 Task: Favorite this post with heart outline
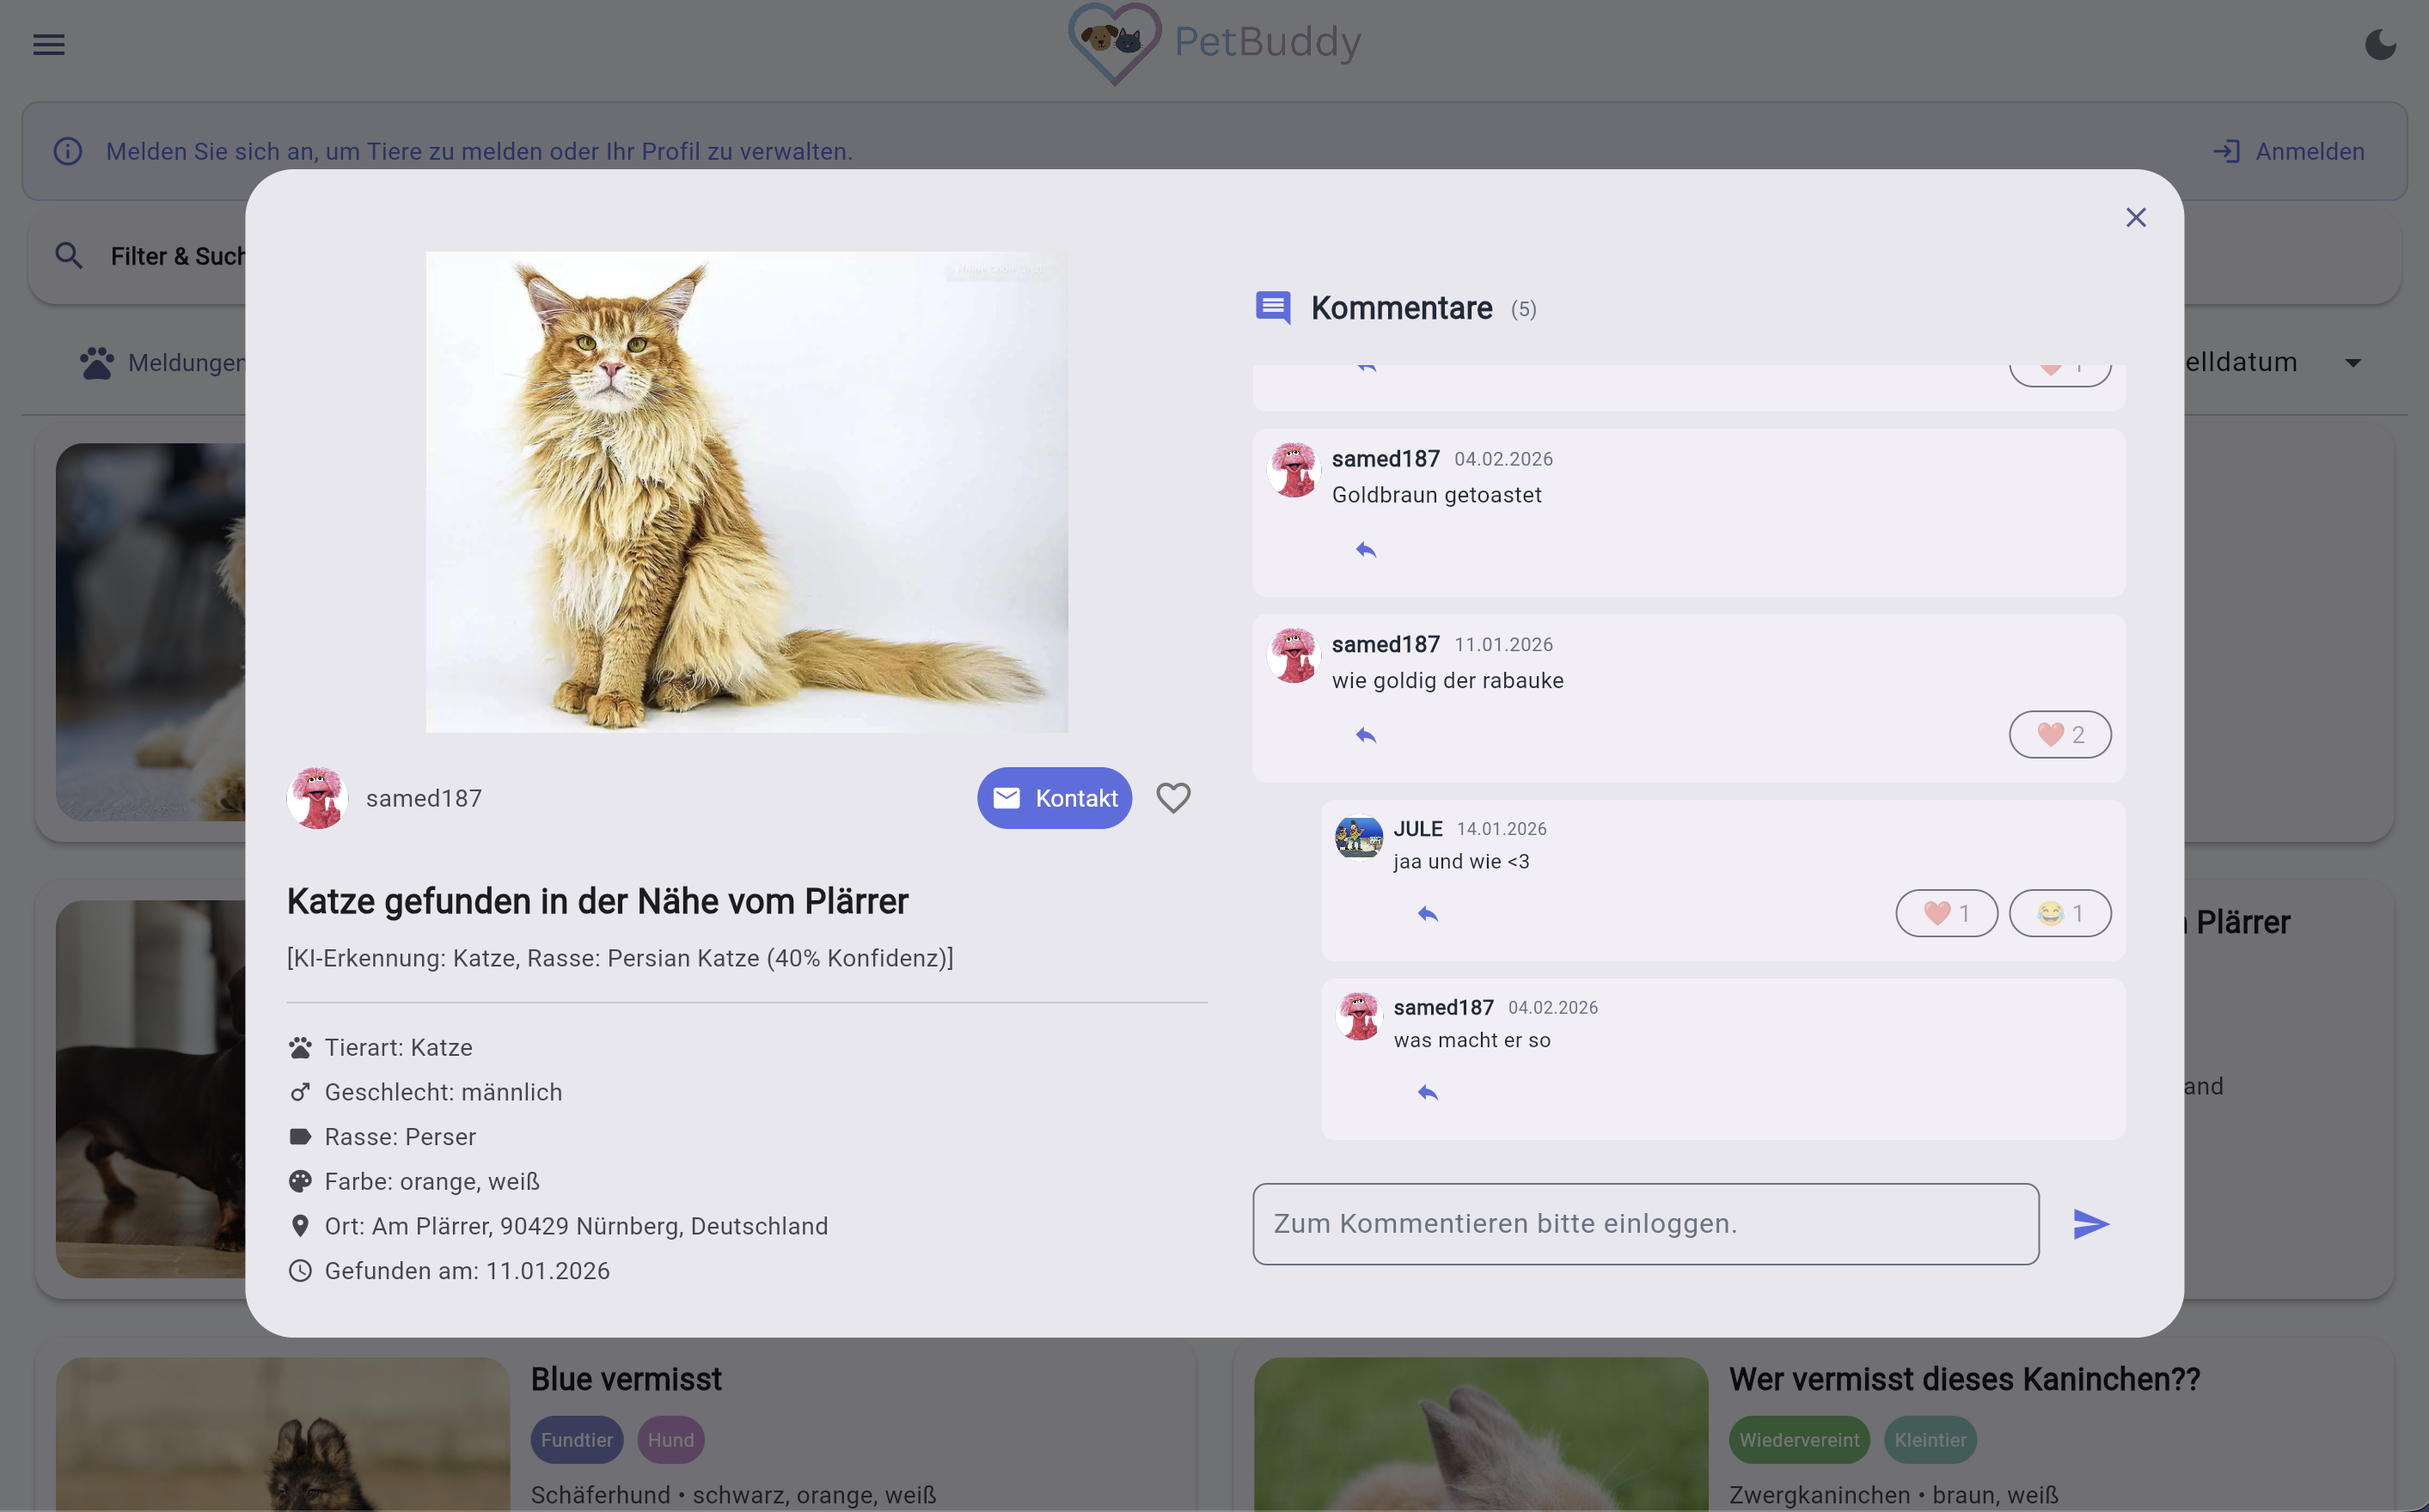click(x=1173, y=798)
